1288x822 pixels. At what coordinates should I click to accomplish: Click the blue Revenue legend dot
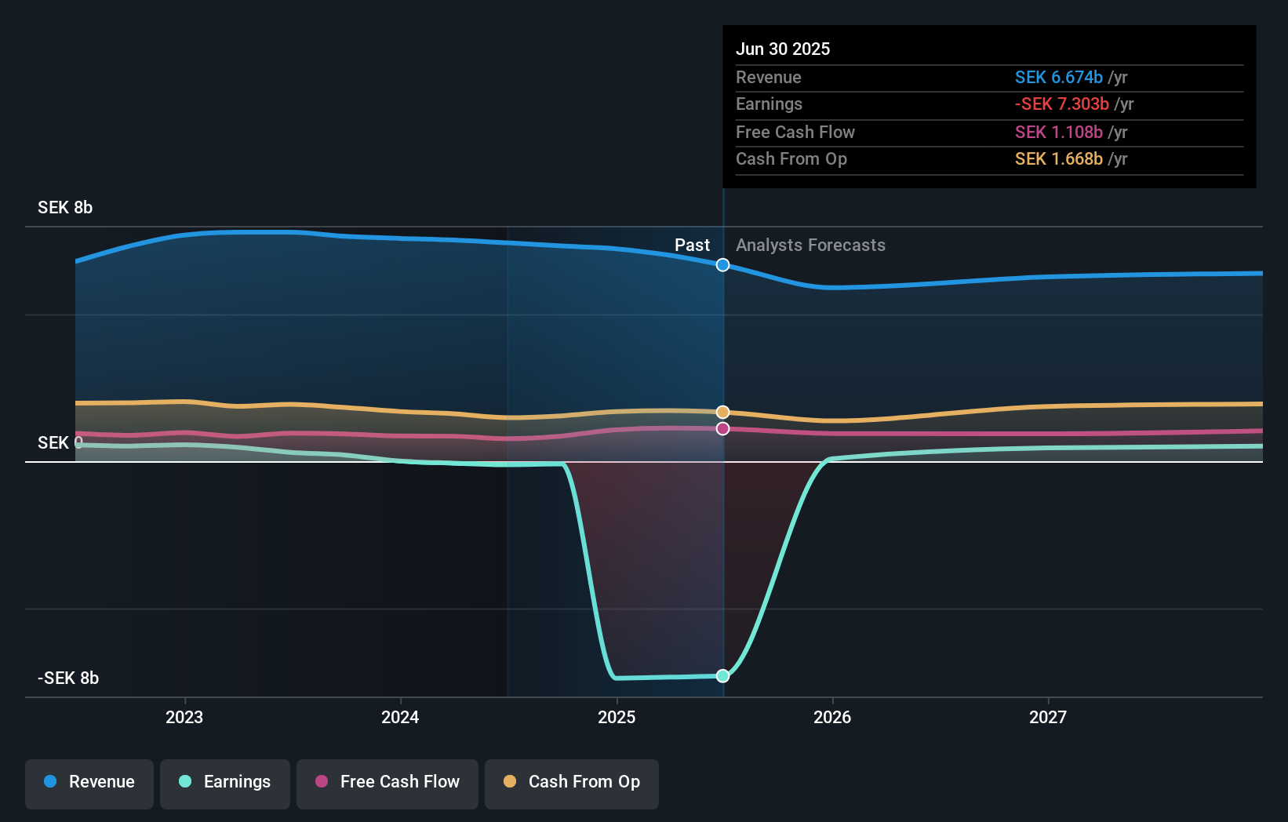click(x=49, y=782)
